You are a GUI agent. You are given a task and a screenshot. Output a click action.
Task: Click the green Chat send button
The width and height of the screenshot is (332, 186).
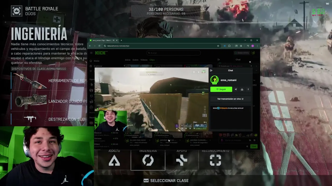click(x=254, y=146)
